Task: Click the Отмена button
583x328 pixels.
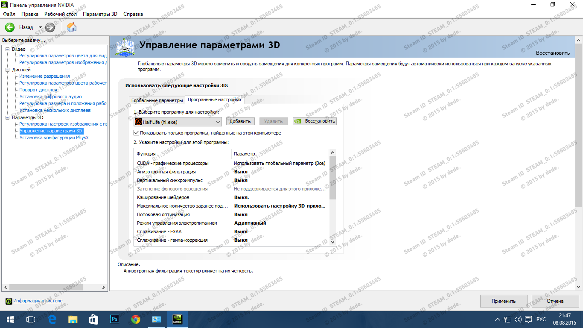Action: point(555,301)
